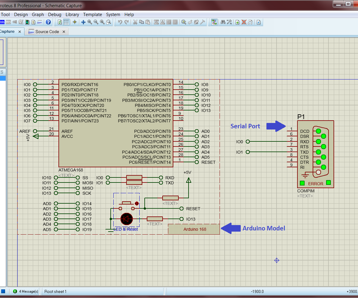Viewport: 358px width, 298px height.
Task: Select the Property Assignment Tool
Action: (x=229, y=22)
